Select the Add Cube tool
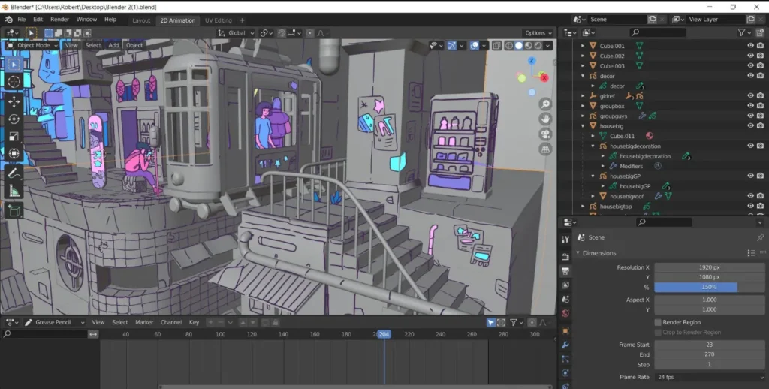This screenshot has height=389, width=769. (14, 211)
